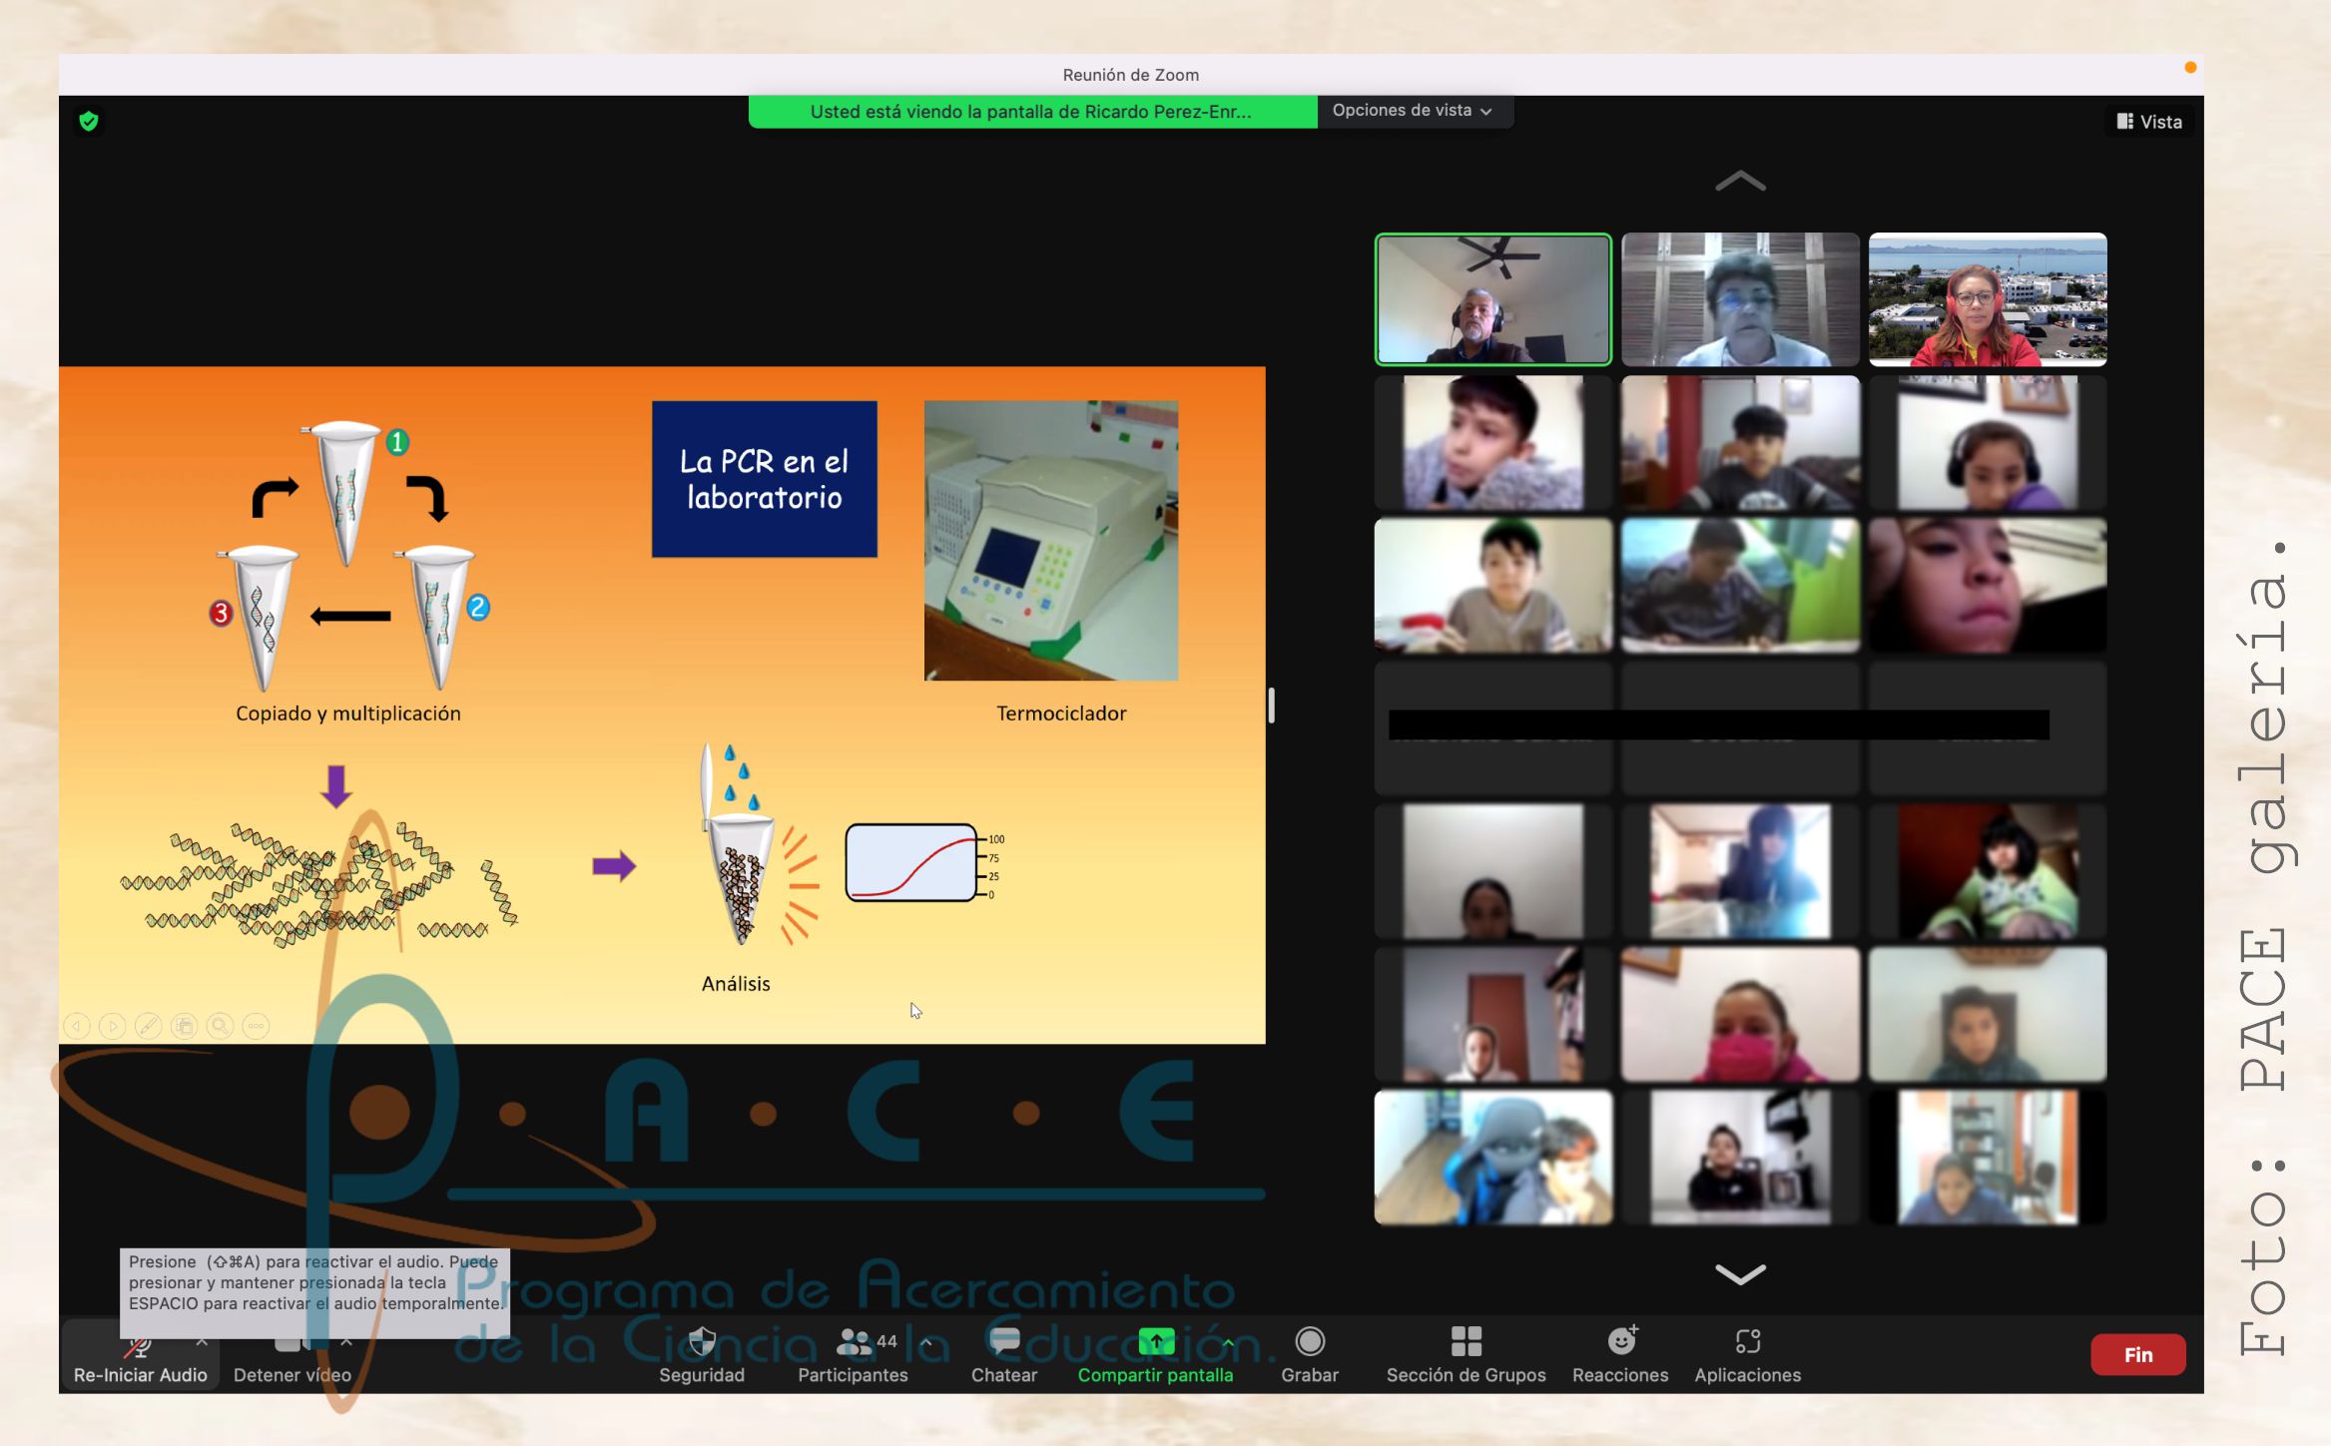Select the pen annotation tool on slide
This screenshot has height=1446, width=2331.
(x=149, y=1026)
